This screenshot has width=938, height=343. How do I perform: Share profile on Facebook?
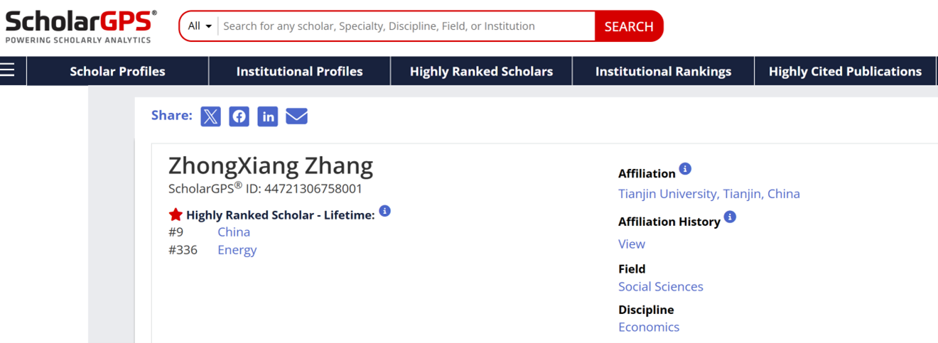click(x=239, y=116)
